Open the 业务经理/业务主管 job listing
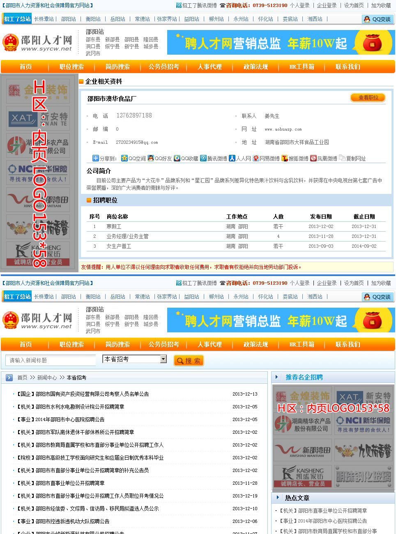The image size is (396, 534). pyautogui.click(x=127, y=237)
